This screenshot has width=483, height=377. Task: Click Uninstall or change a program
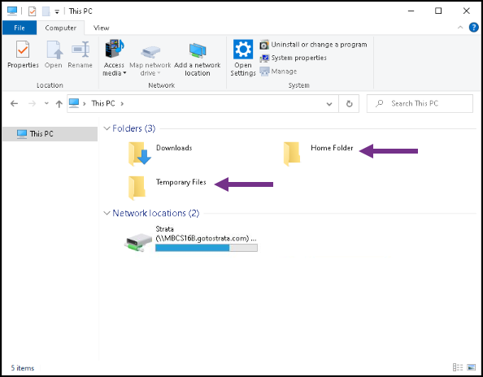point(313,45)
